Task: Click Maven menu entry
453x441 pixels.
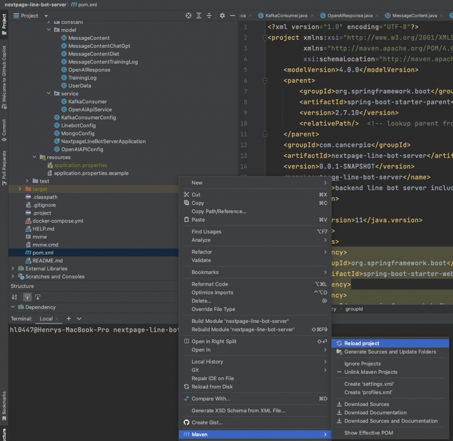Action: coord(255,434)
